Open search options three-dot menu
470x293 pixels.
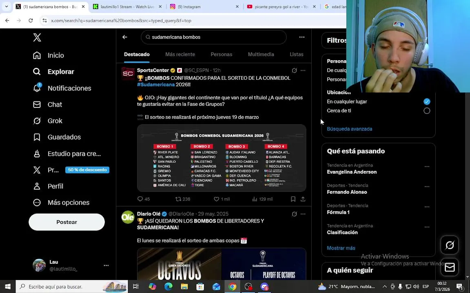tap(302, 37)
